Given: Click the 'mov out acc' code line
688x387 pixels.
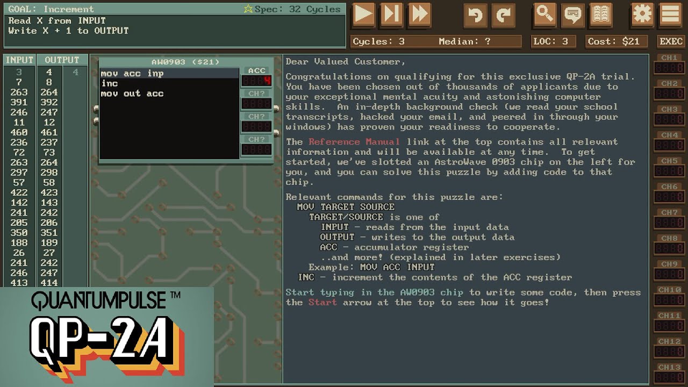Looking at the screenshot, I should pyautogui.click(x=132, y=94).
